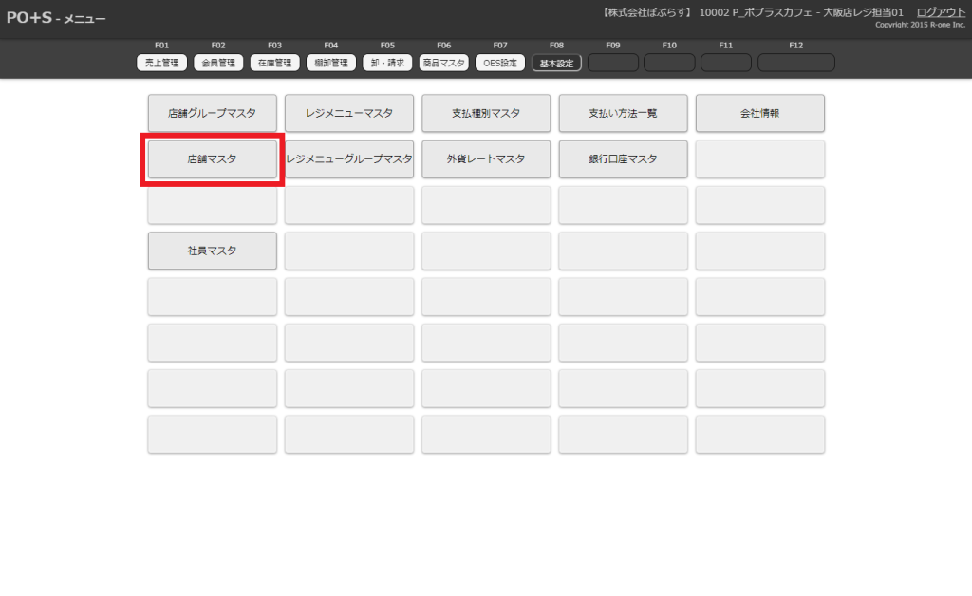Select the 在庫管理 tab

click(275, 63)
